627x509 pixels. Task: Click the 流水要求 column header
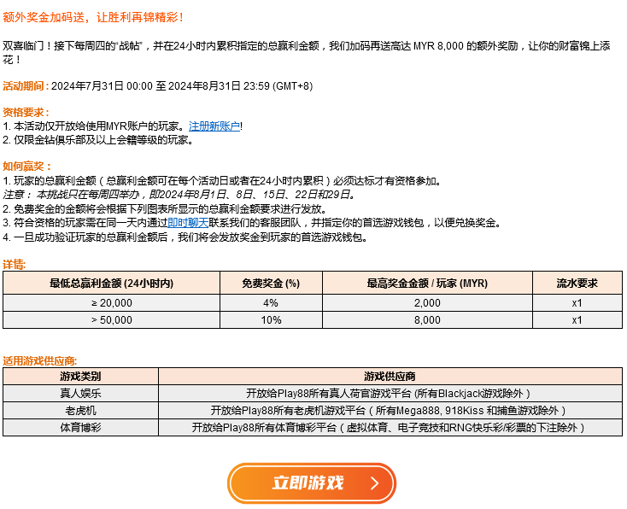tap(577, 283)
